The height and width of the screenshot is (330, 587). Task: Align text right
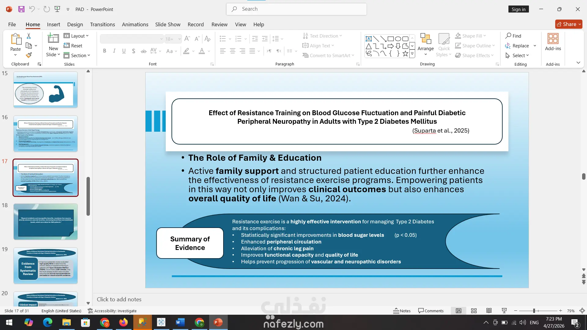click(242, 51)
